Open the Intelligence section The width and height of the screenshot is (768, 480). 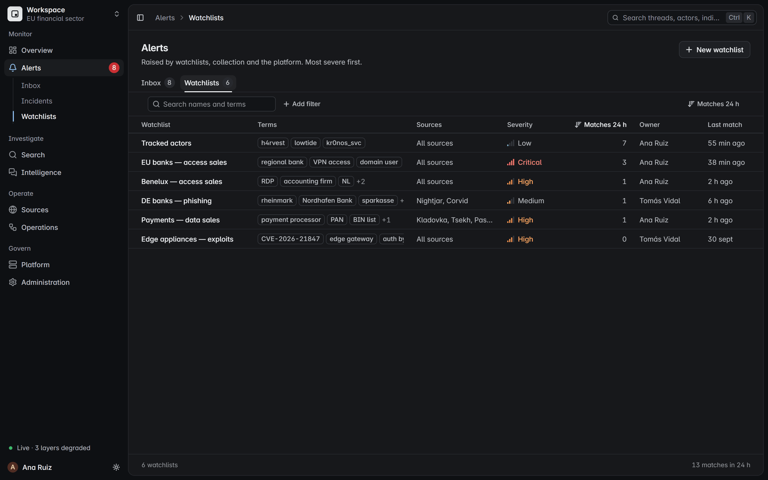(x=64, y=172)
